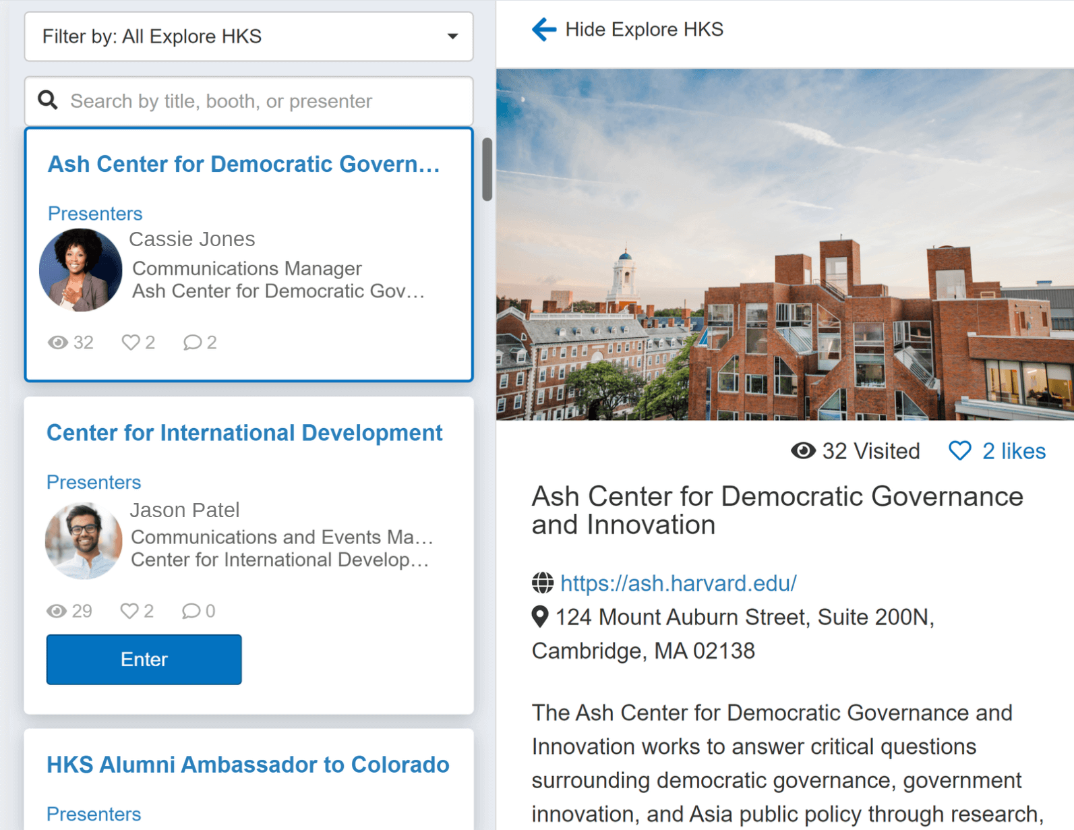This screenshot has height=830, width=1074.
Task: Click the map pin location icon
Action: (x=540, y=616)
